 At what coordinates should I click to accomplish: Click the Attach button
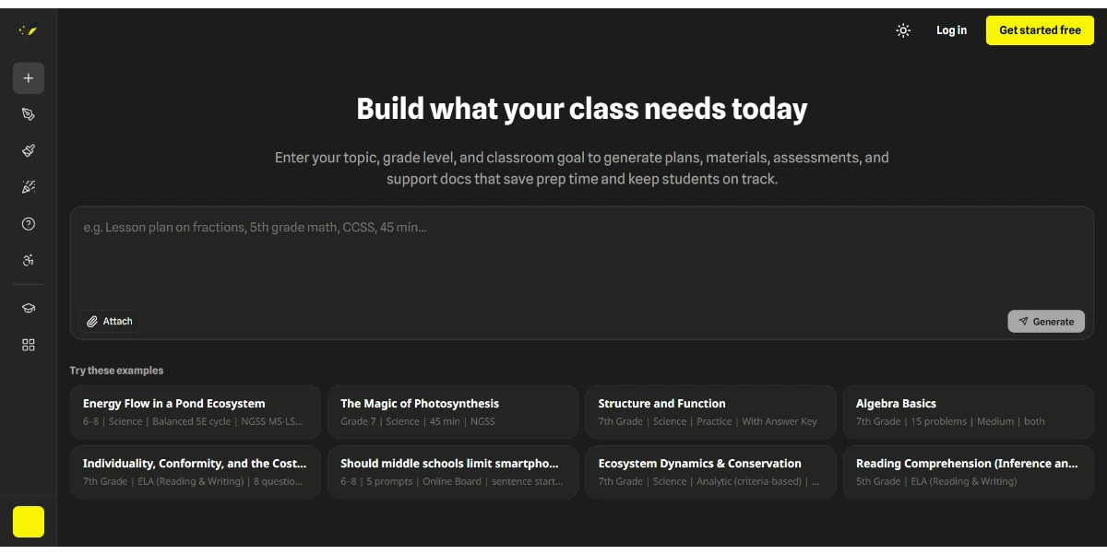[110, 321]
